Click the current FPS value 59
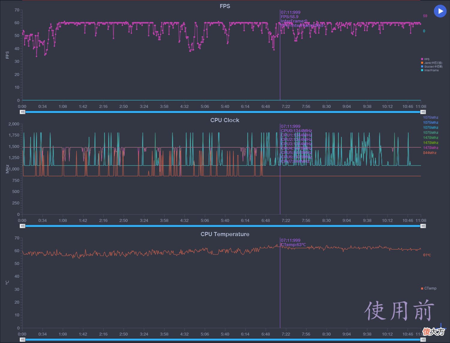450x343 pixels. point(425,16)
